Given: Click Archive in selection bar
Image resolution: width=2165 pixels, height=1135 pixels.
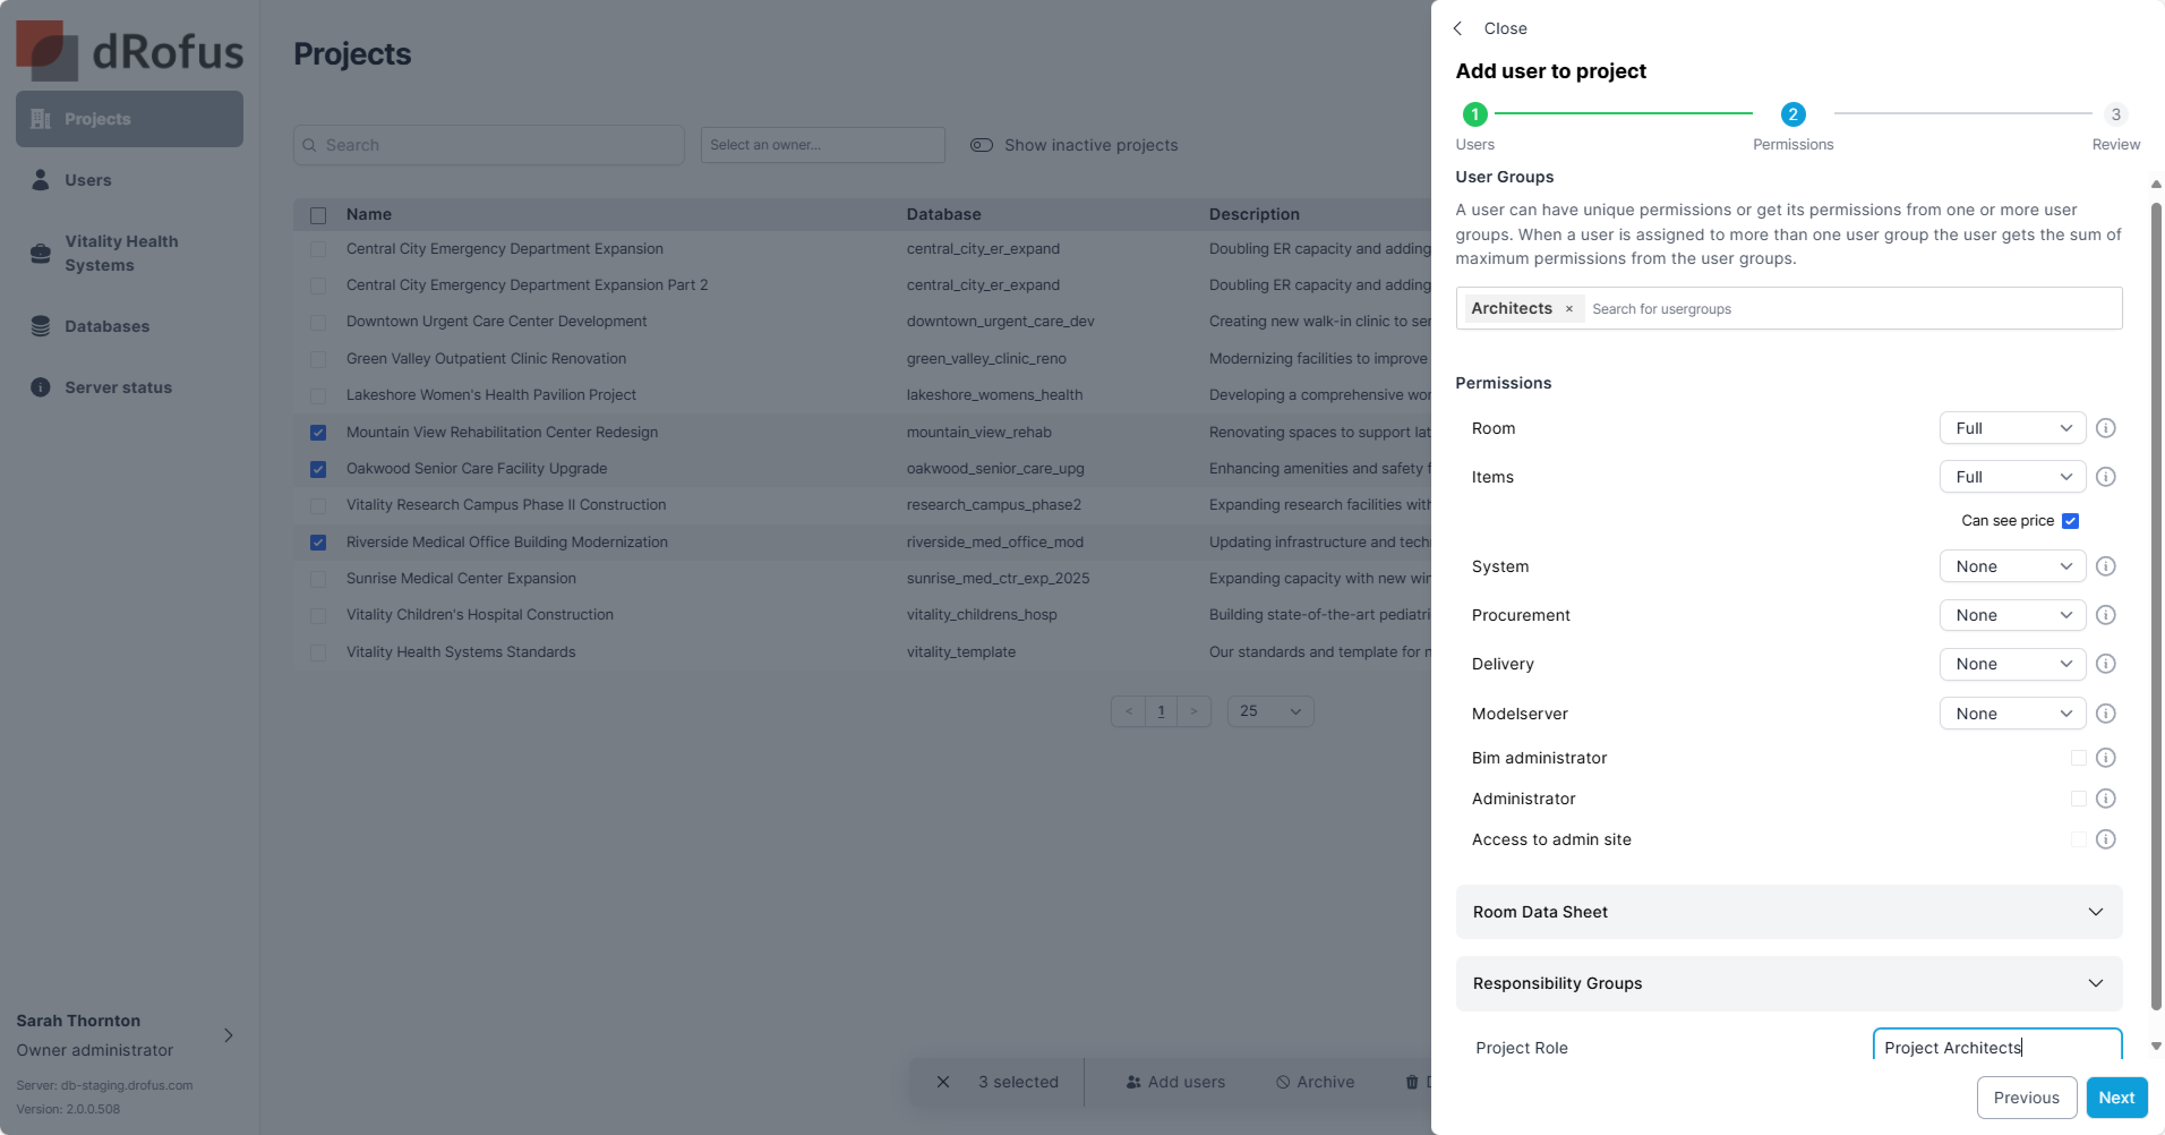Looking at the screenshot, I should [x=1315, y=1081].
